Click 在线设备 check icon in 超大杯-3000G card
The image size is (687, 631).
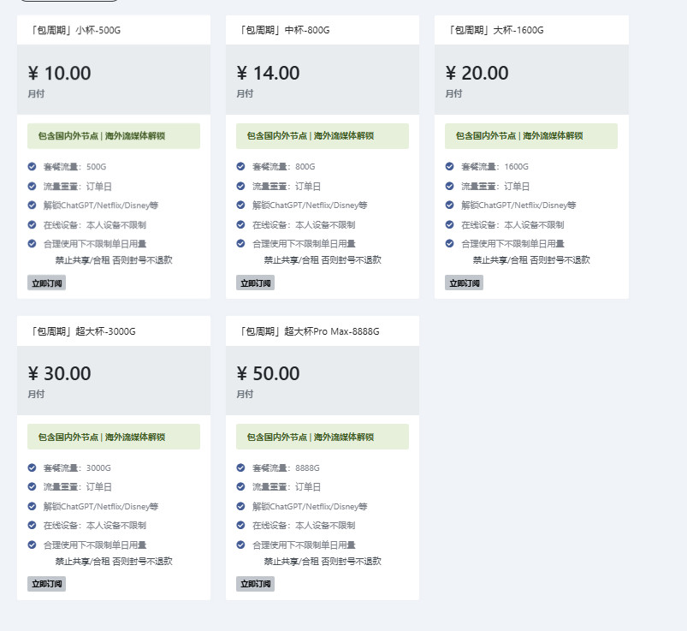(x=33, y=525)
